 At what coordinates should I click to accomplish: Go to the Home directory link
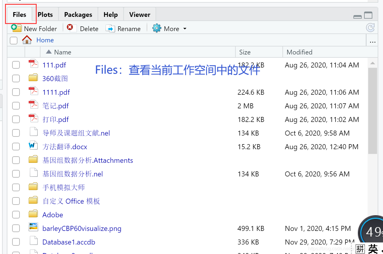[x=45, y=40]
